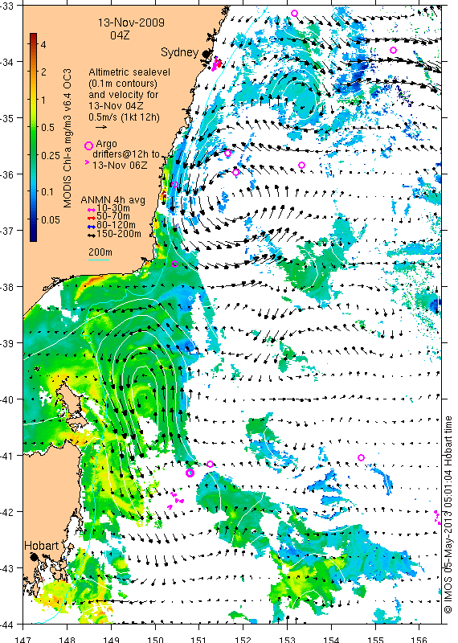Click the yellow colorbar section near 1
Image resolution: width=458 pixels, height=643 pixels.
click(x=33, y=100)
